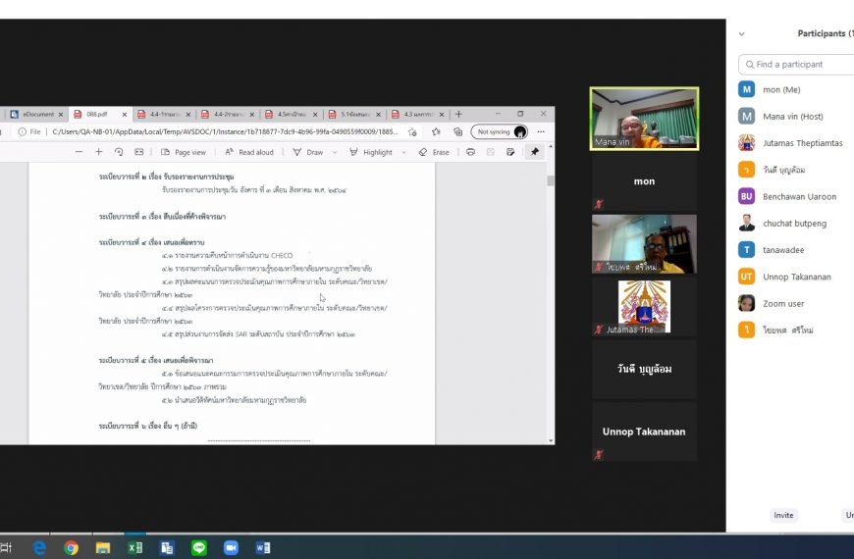This screenshot has width=854, height=559.
Task: Expand the Draw options arrow
Action: coord(335,152)
